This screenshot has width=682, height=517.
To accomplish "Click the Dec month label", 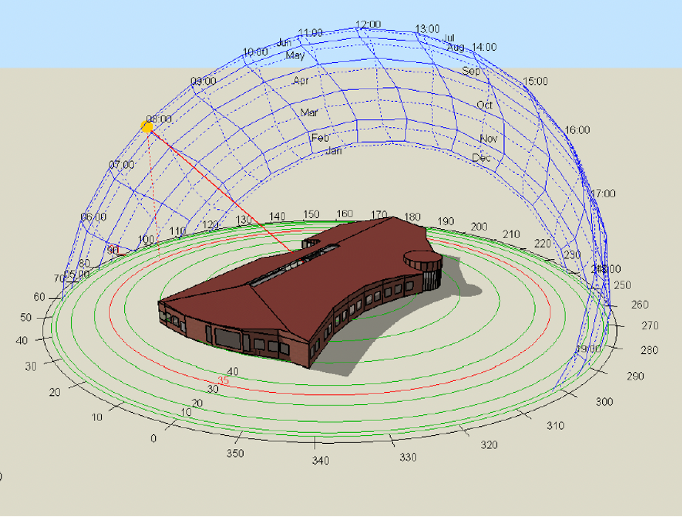I will (482, 158).
